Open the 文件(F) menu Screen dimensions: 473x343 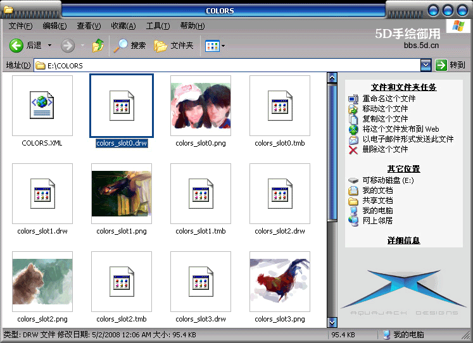tap(20, 26)
